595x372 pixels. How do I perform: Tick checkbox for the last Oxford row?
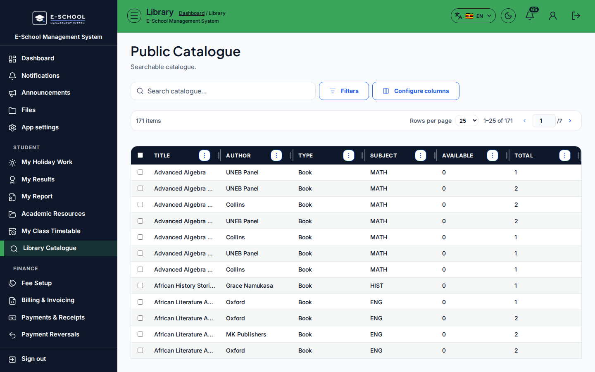140,351
